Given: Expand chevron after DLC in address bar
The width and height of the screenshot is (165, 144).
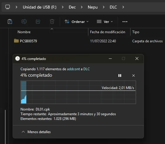Looking at the screenshot, I should (123, 7).
